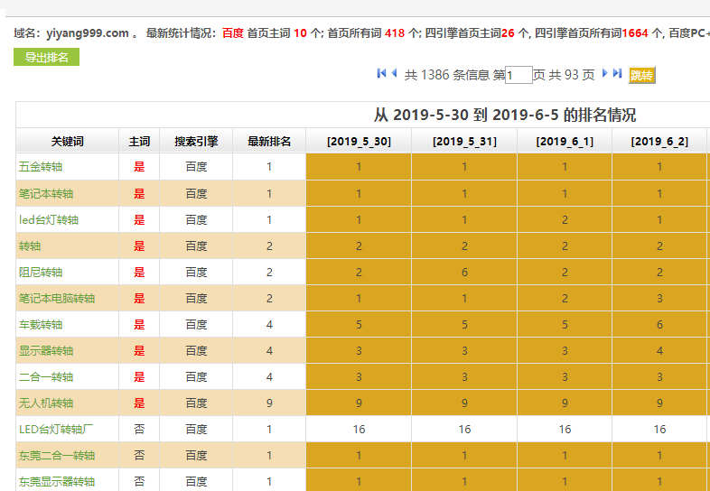
Task: Click the 笔记本电脑转轴 keyword link
Action: [57, 298]
